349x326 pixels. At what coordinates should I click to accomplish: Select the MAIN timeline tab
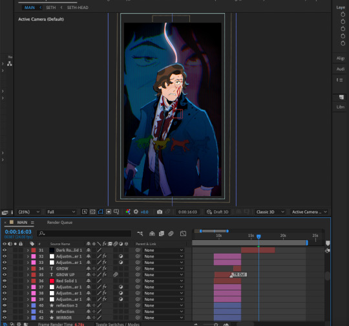tap(22, 222)
